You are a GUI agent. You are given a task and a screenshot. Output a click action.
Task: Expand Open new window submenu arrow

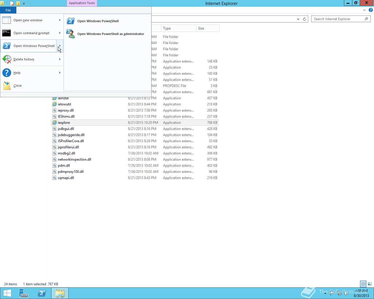click(60, 20)
